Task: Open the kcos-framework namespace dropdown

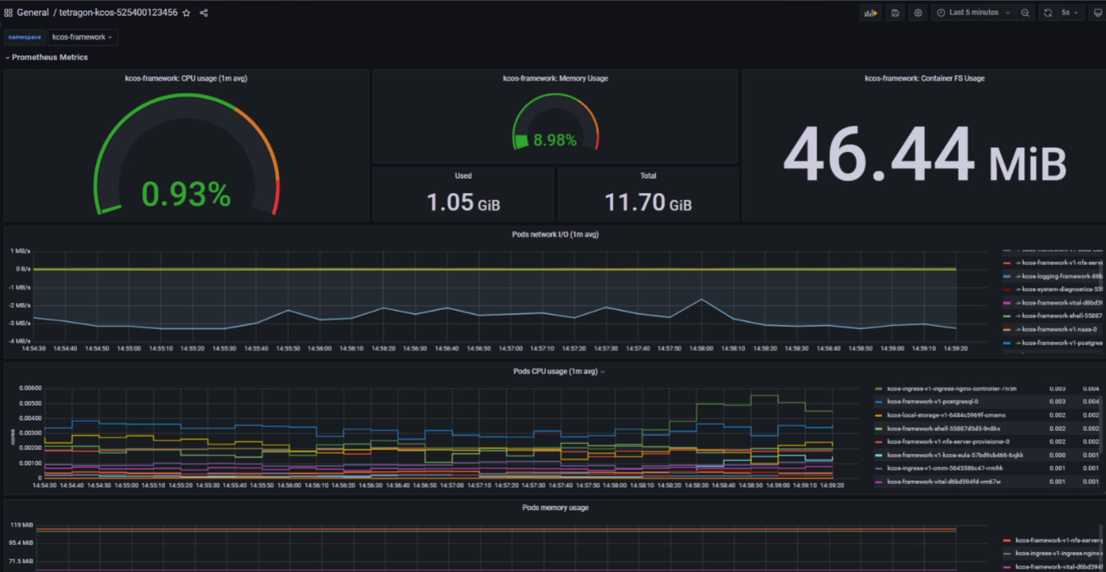Action: pos(82,37)
